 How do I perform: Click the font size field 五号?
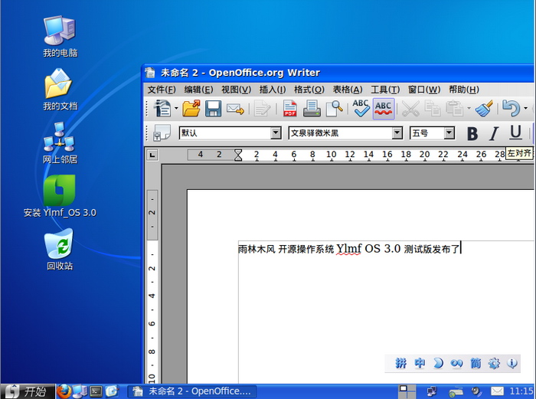(x=427, y=133)
